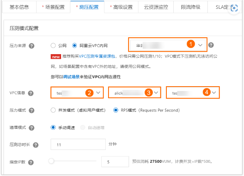The height and width of the screenshot is (176, 244).
Task: Click the screenshot capture icon at top right
Action: point(234,8)
